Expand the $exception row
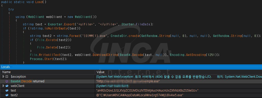 click(3, 77)
